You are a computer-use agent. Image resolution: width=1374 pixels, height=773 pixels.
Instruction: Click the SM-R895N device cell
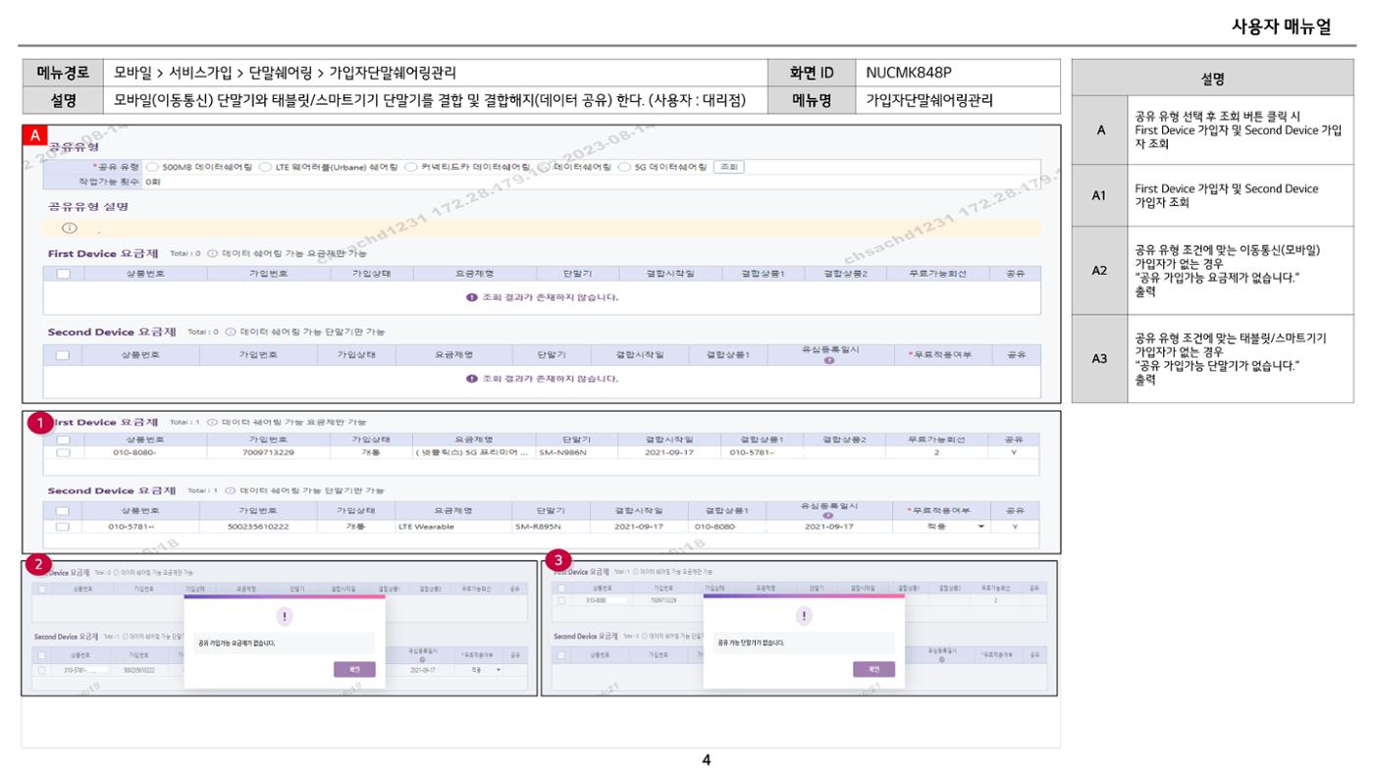tap(551, 527)
